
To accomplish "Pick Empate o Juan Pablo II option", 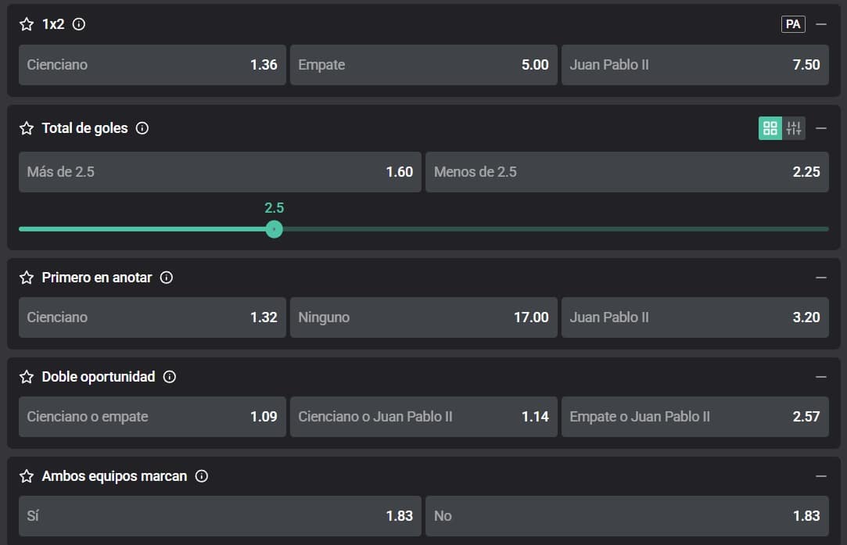I will click(694, 417).
